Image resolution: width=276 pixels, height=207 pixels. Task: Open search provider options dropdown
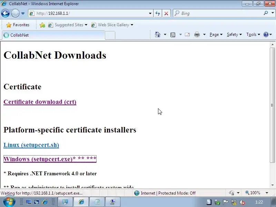273,13
